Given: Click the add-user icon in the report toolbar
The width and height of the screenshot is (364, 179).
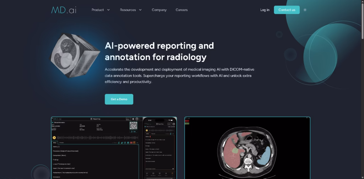Looking at the screenshot, I should click(122, 143).
